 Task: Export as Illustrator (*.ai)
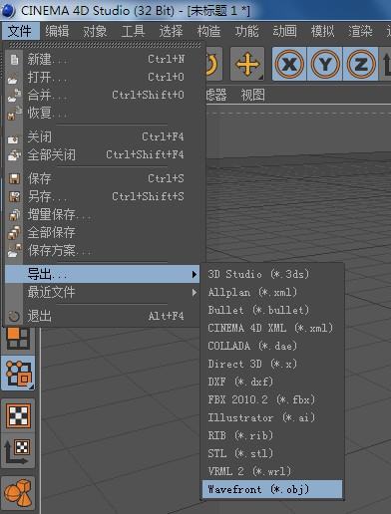click(272, 417)
